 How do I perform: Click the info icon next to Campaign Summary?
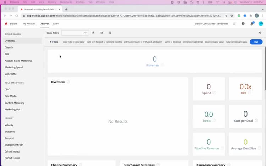coord(229,165)
